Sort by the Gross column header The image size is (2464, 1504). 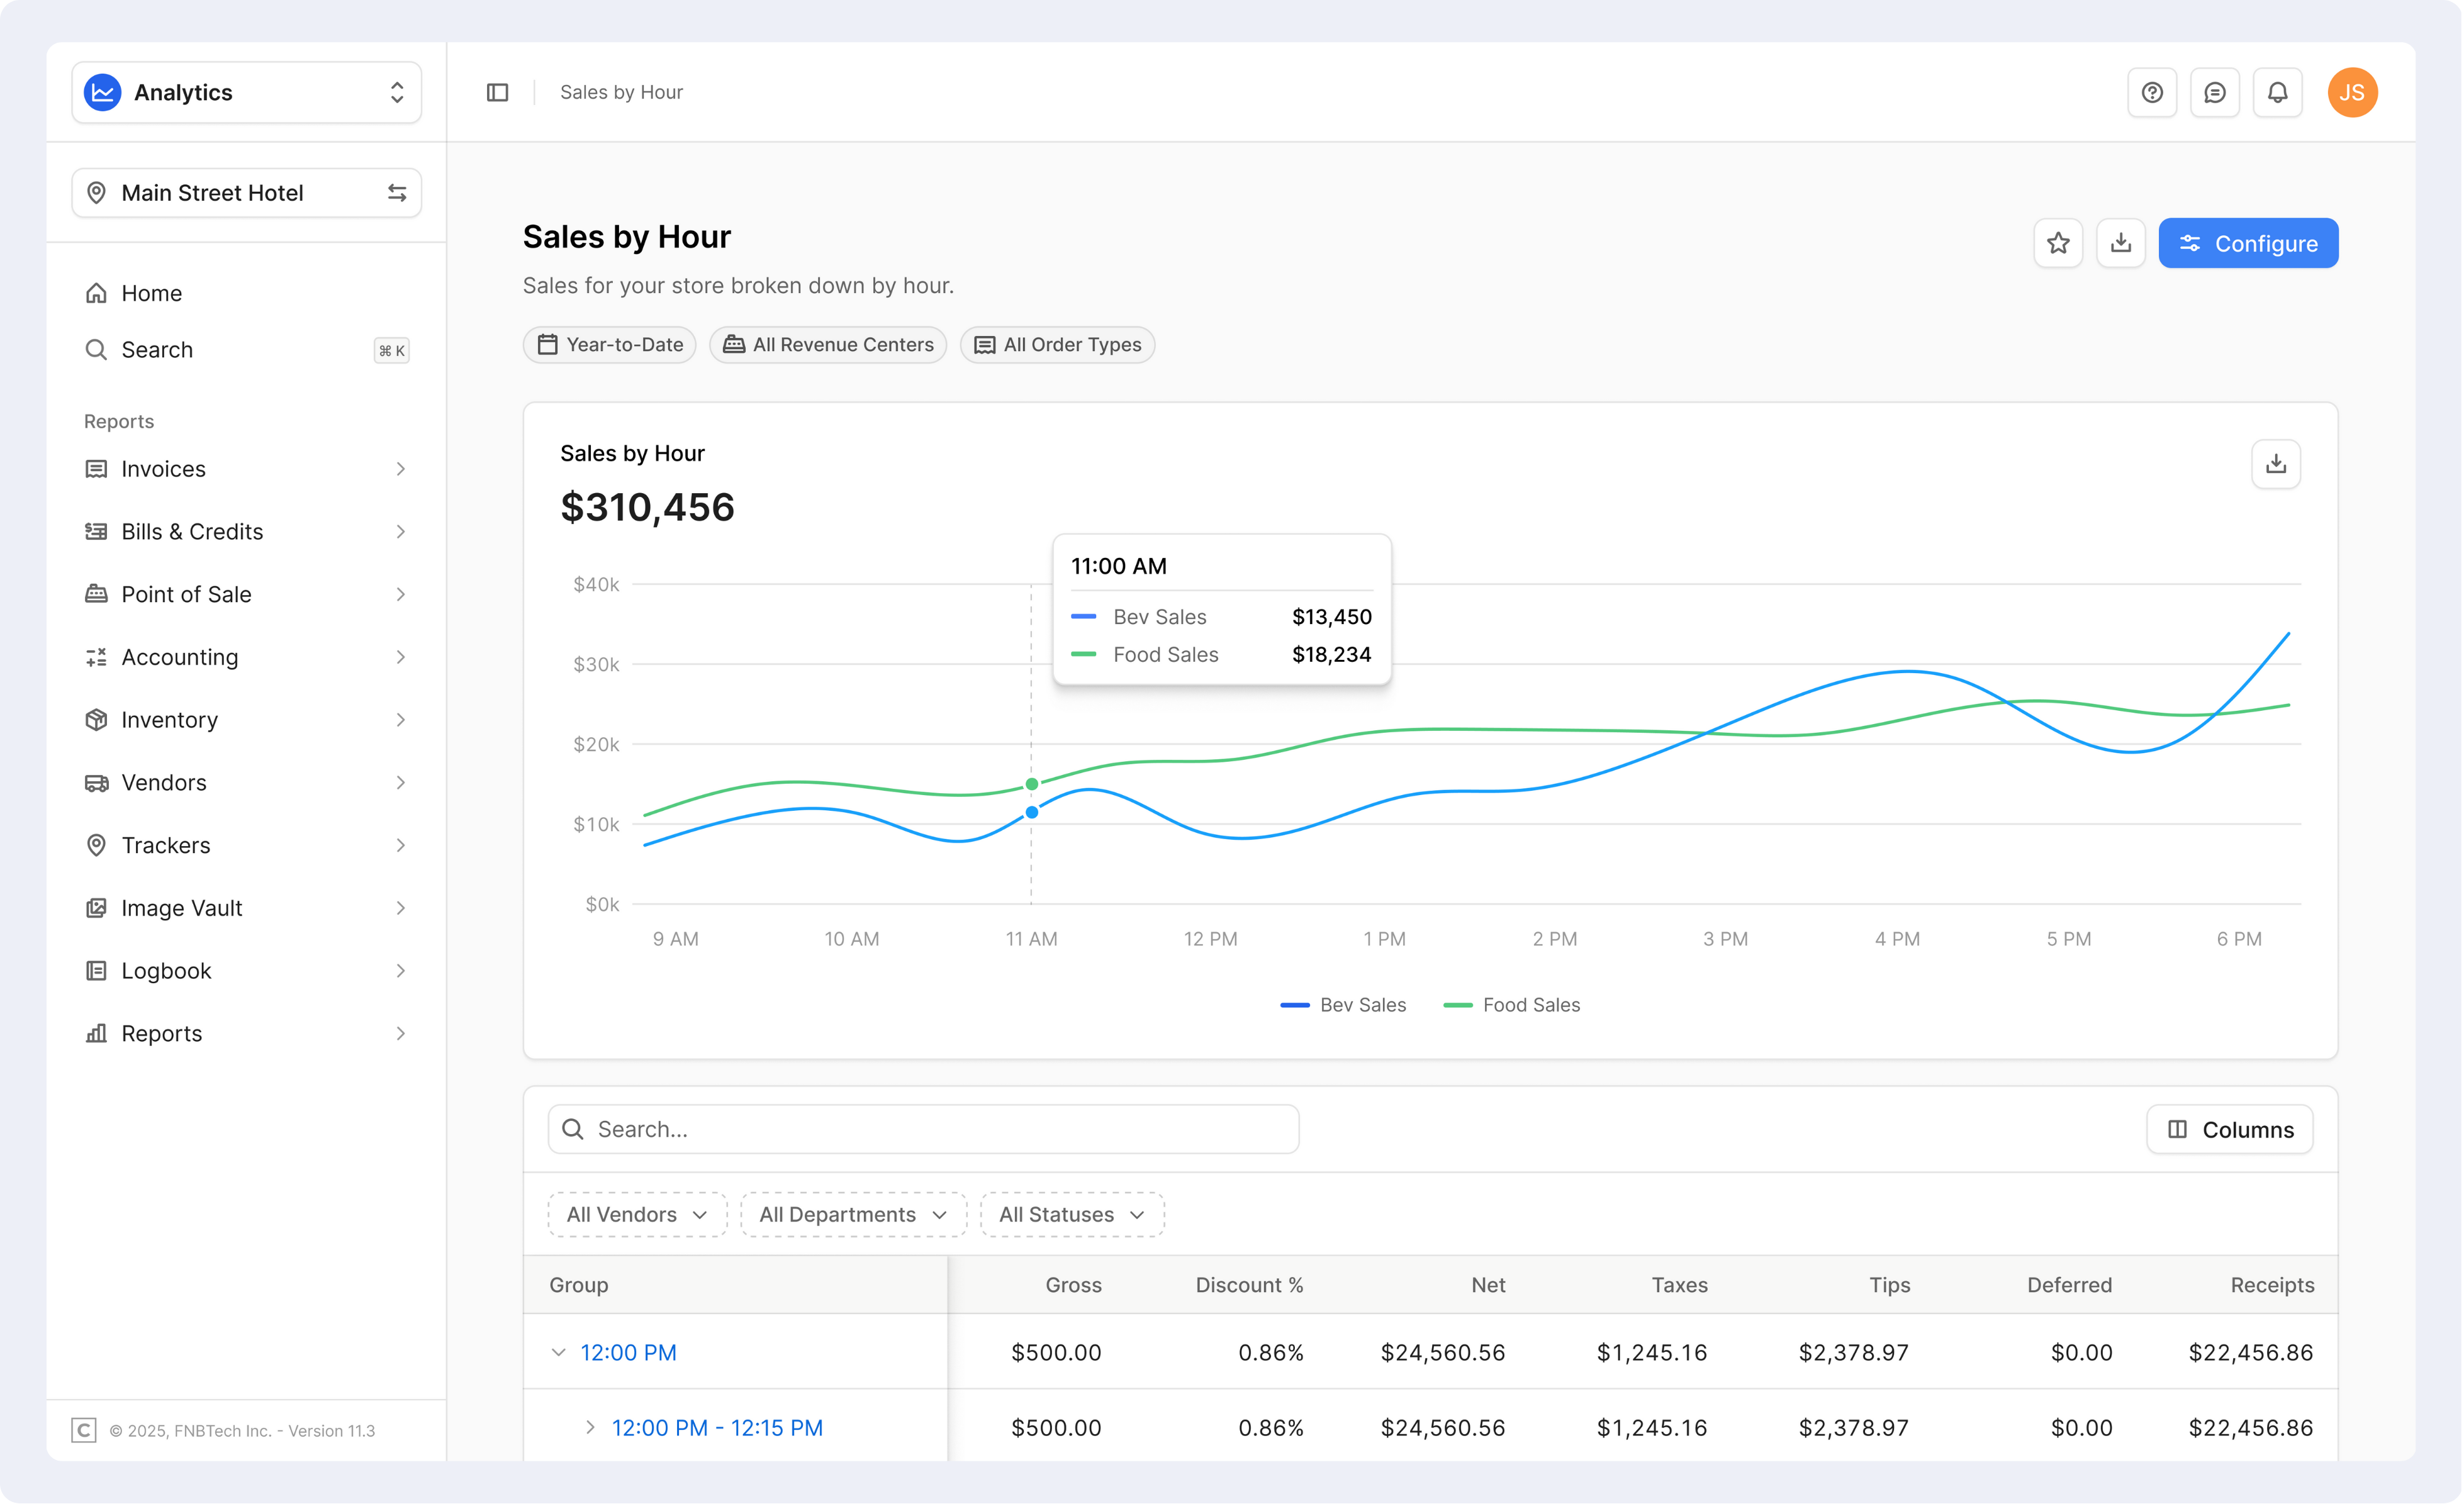coord(1073,1285)
